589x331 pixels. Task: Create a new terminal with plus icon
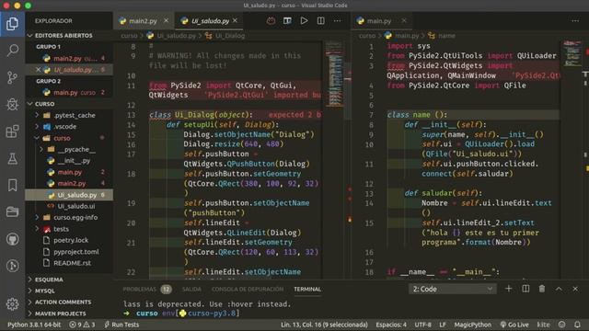click(x=509, y=289)
